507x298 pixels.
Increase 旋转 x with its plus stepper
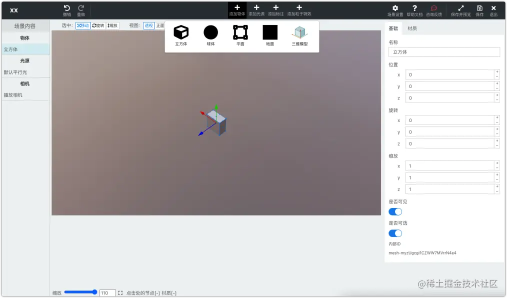coord(497,117)
